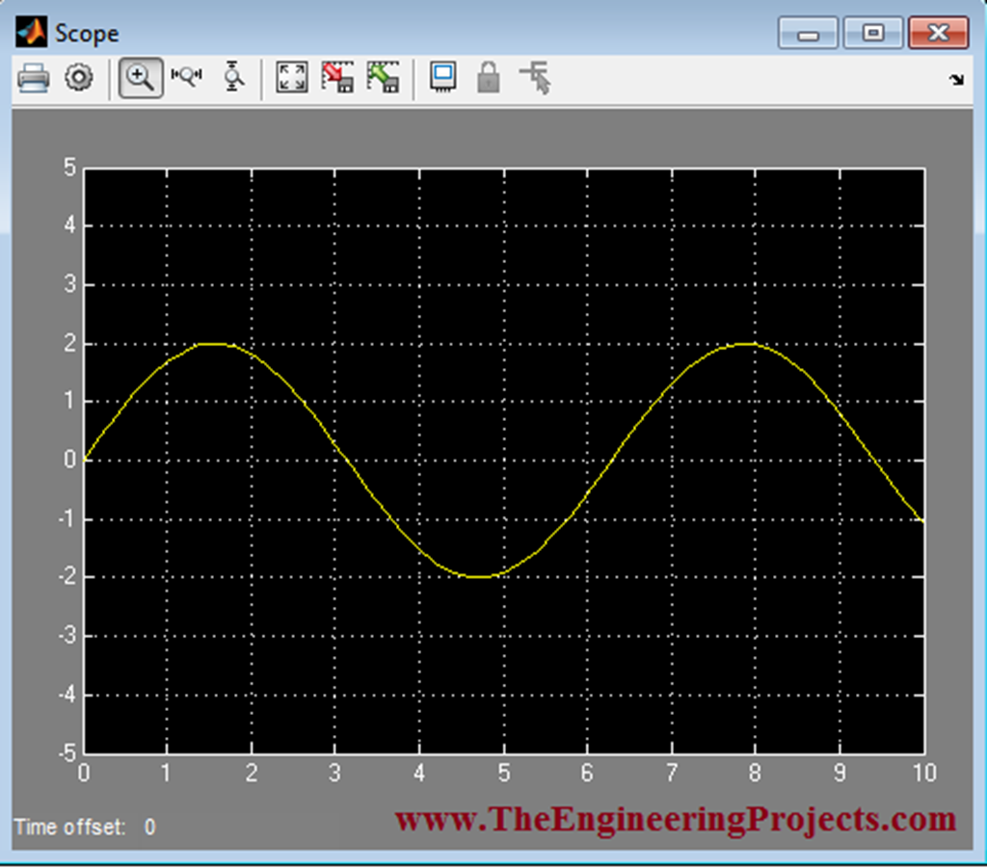Restore saved axes settings
This screenshot has width=987, height=868.
tap(384, 77)
